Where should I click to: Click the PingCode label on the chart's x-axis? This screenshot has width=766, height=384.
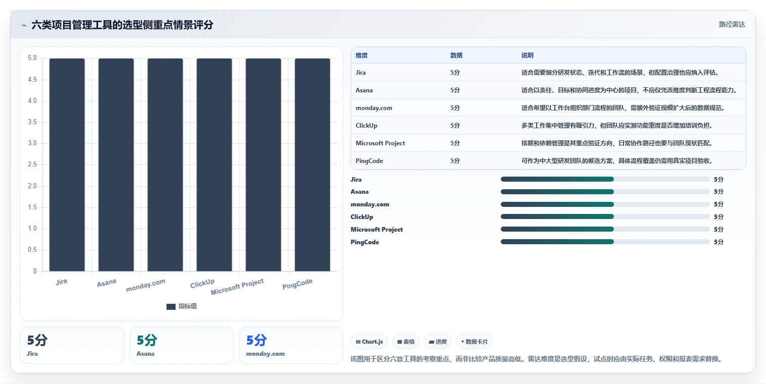(297, 284)
